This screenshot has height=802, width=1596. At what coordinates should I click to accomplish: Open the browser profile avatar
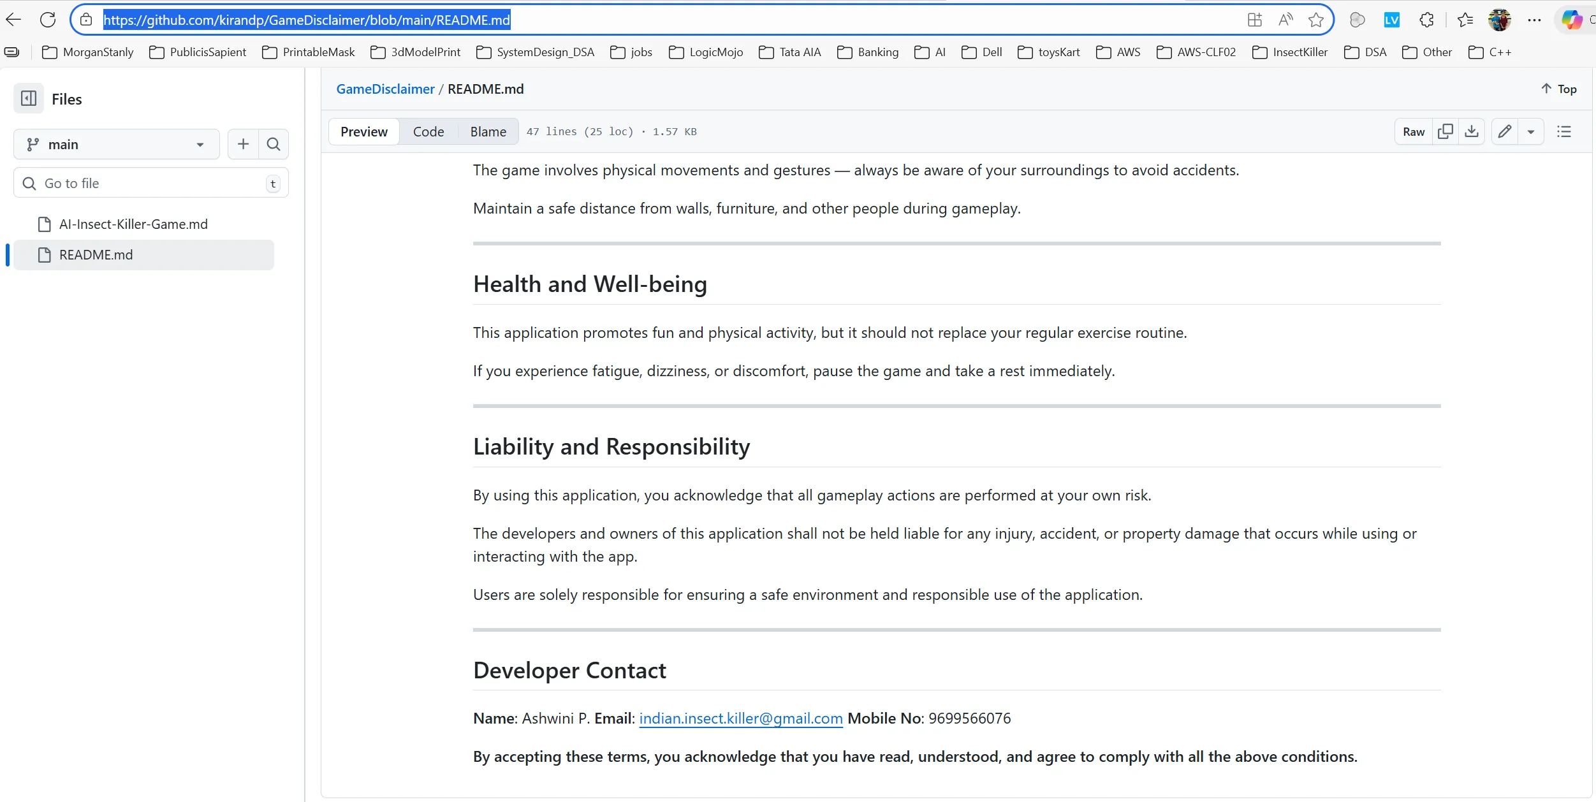[x=1500, y=20]
